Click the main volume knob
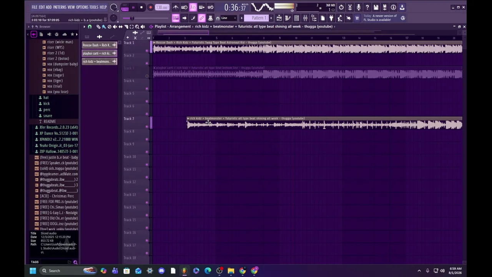This screenshot has height=277, width=492. [113, 7]
